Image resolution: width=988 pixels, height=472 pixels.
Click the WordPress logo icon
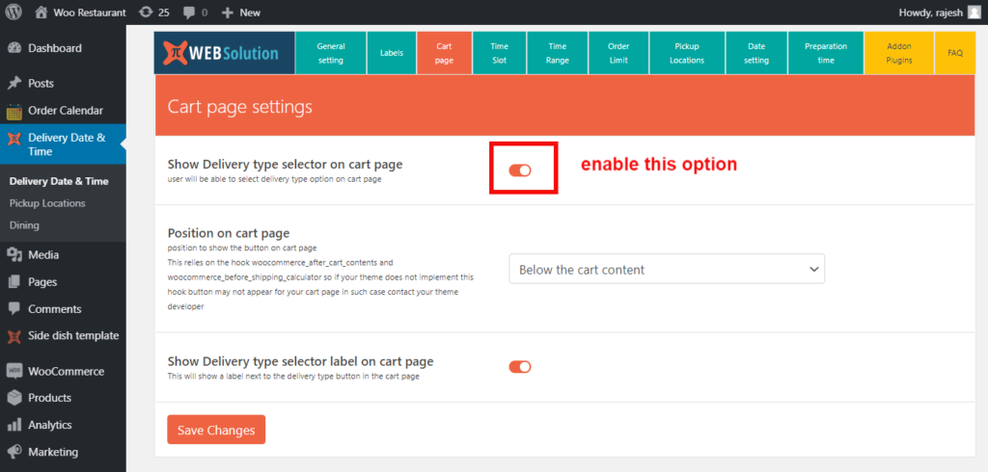click(x=14, y=13)
